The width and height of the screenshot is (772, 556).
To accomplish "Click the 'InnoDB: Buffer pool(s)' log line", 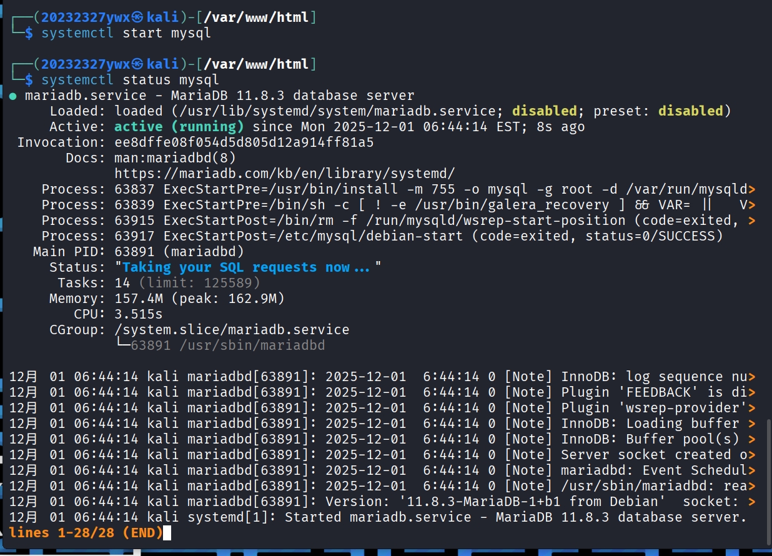I will tap(382, 439).
